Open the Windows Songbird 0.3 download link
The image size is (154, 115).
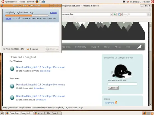(41, 67)
